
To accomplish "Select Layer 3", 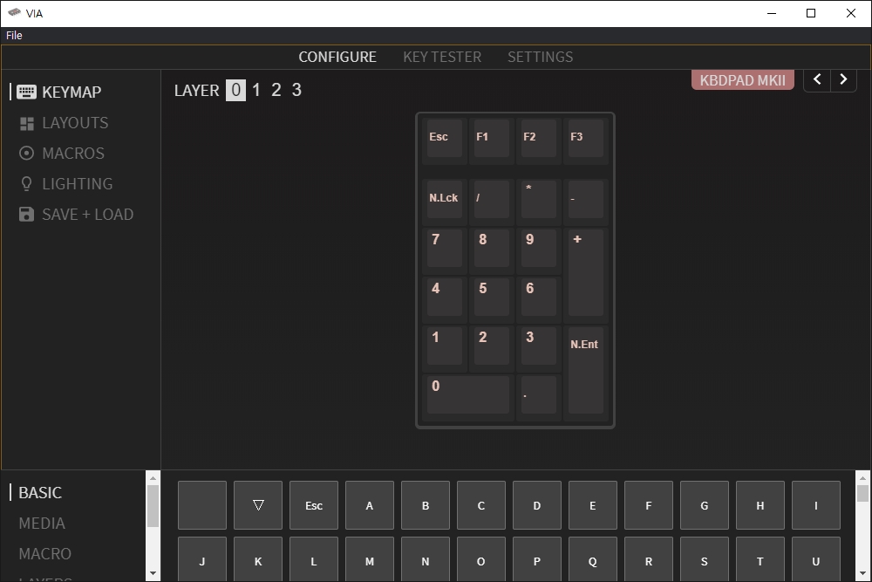I will 296,90.
